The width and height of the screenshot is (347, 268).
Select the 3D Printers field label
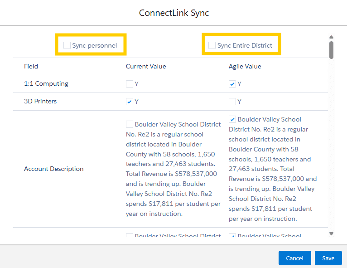[40, 102]
